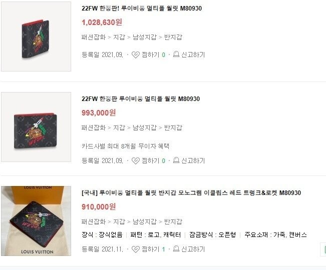Click the report bell icon on the first listing
This screenshot has height=270, width=326.
[x=176, y=54]
